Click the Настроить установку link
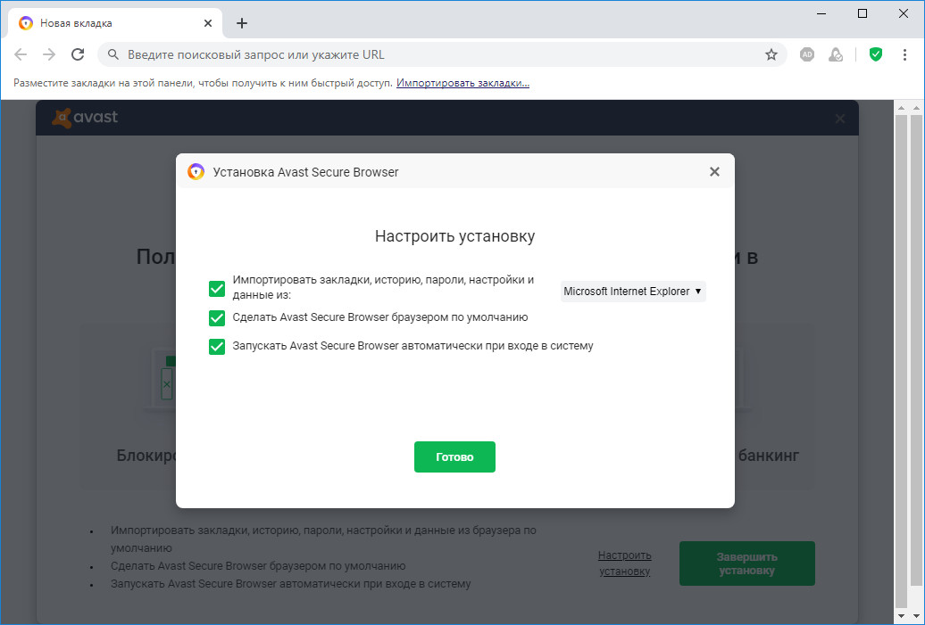Image resolution: width=925 pixels, height=625 pixels. 625,563
